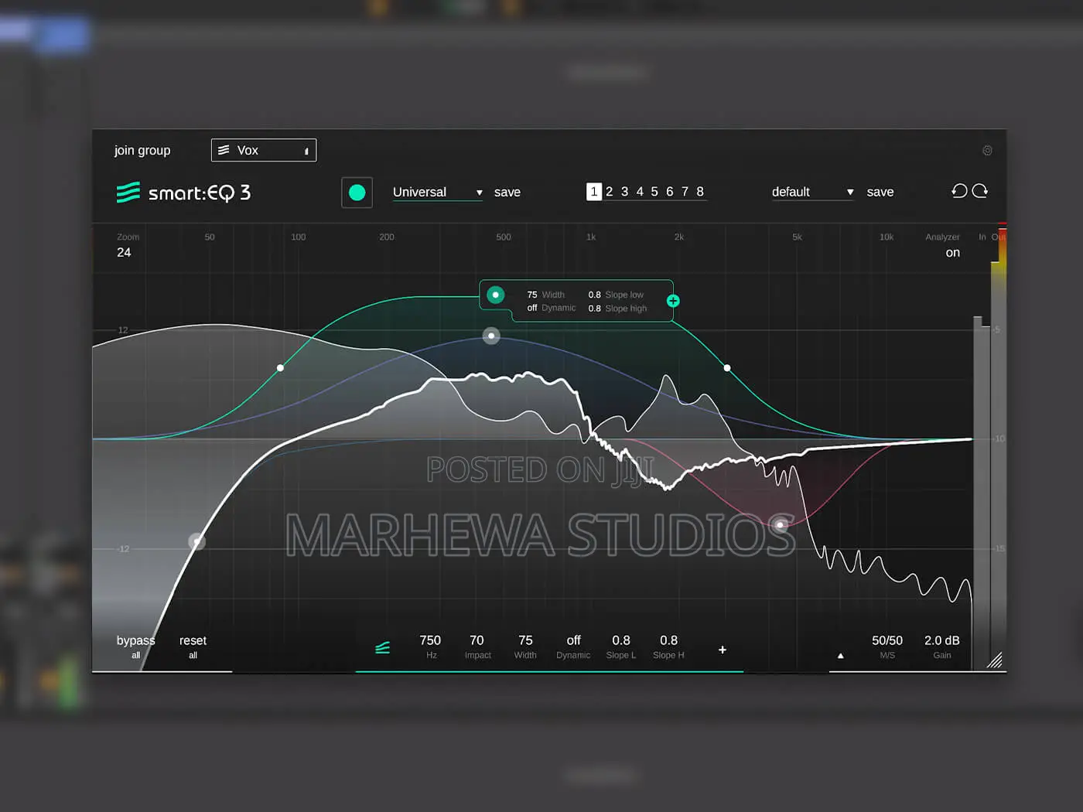Screen dimensions: 1083x812
Task: Toggle the smart filter power button in popup
Action: click(x=496, y=295)
